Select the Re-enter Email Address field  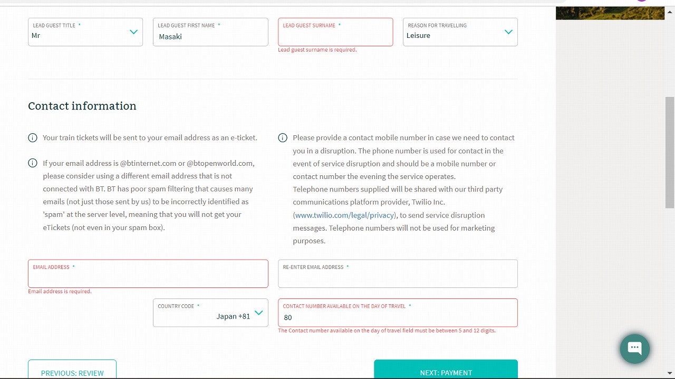(x=398, y=274)
